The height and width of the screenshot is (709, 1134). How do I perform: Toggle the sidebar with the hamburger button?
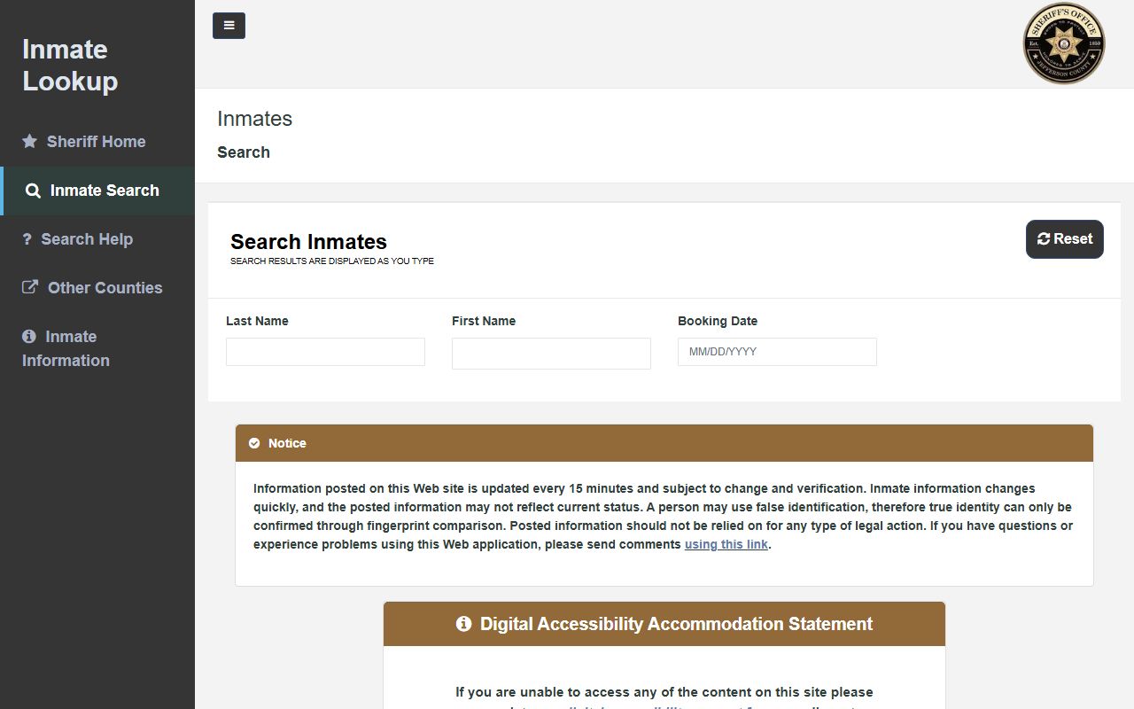(229, 26)
